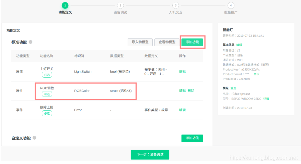
Task: Click the 智能灯 product title
Action: 228,30
